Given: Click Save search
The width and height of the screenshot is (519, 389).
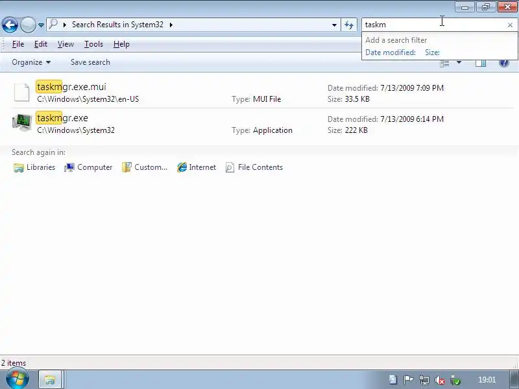Looking at the screenshot, I should pyautogui.click(x=90, y=62).
